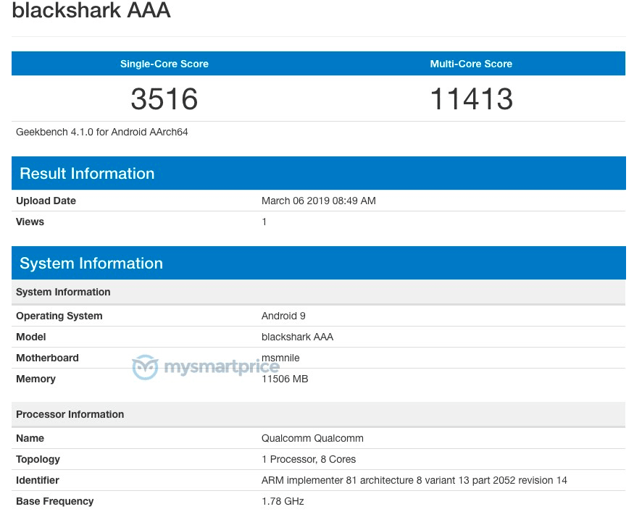Click the blue System Information section header

pos(91,264)
